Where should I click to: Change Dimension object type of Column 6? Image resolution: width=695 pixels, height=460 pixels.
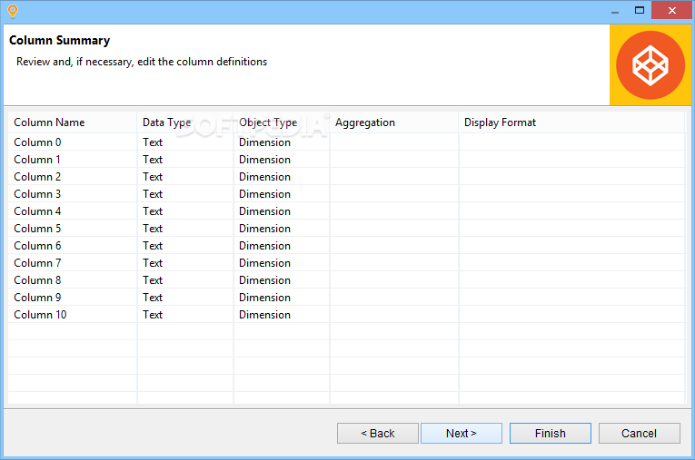click(282, 246)
